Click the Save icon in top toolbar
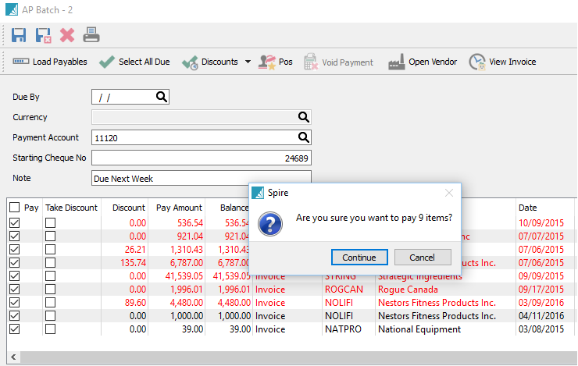Screen dimensions: 578x366 pyautogui.click(x=19, y=35)
